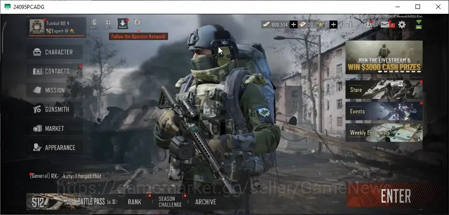Screen dimensions: 449x215
Task: Open the leaderboard bar-chart icon
Action: coord(350,24)
